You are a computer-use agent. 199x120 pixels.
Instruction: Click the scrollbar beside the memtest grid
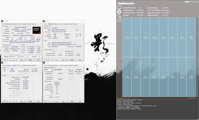[x=197, y=57]
